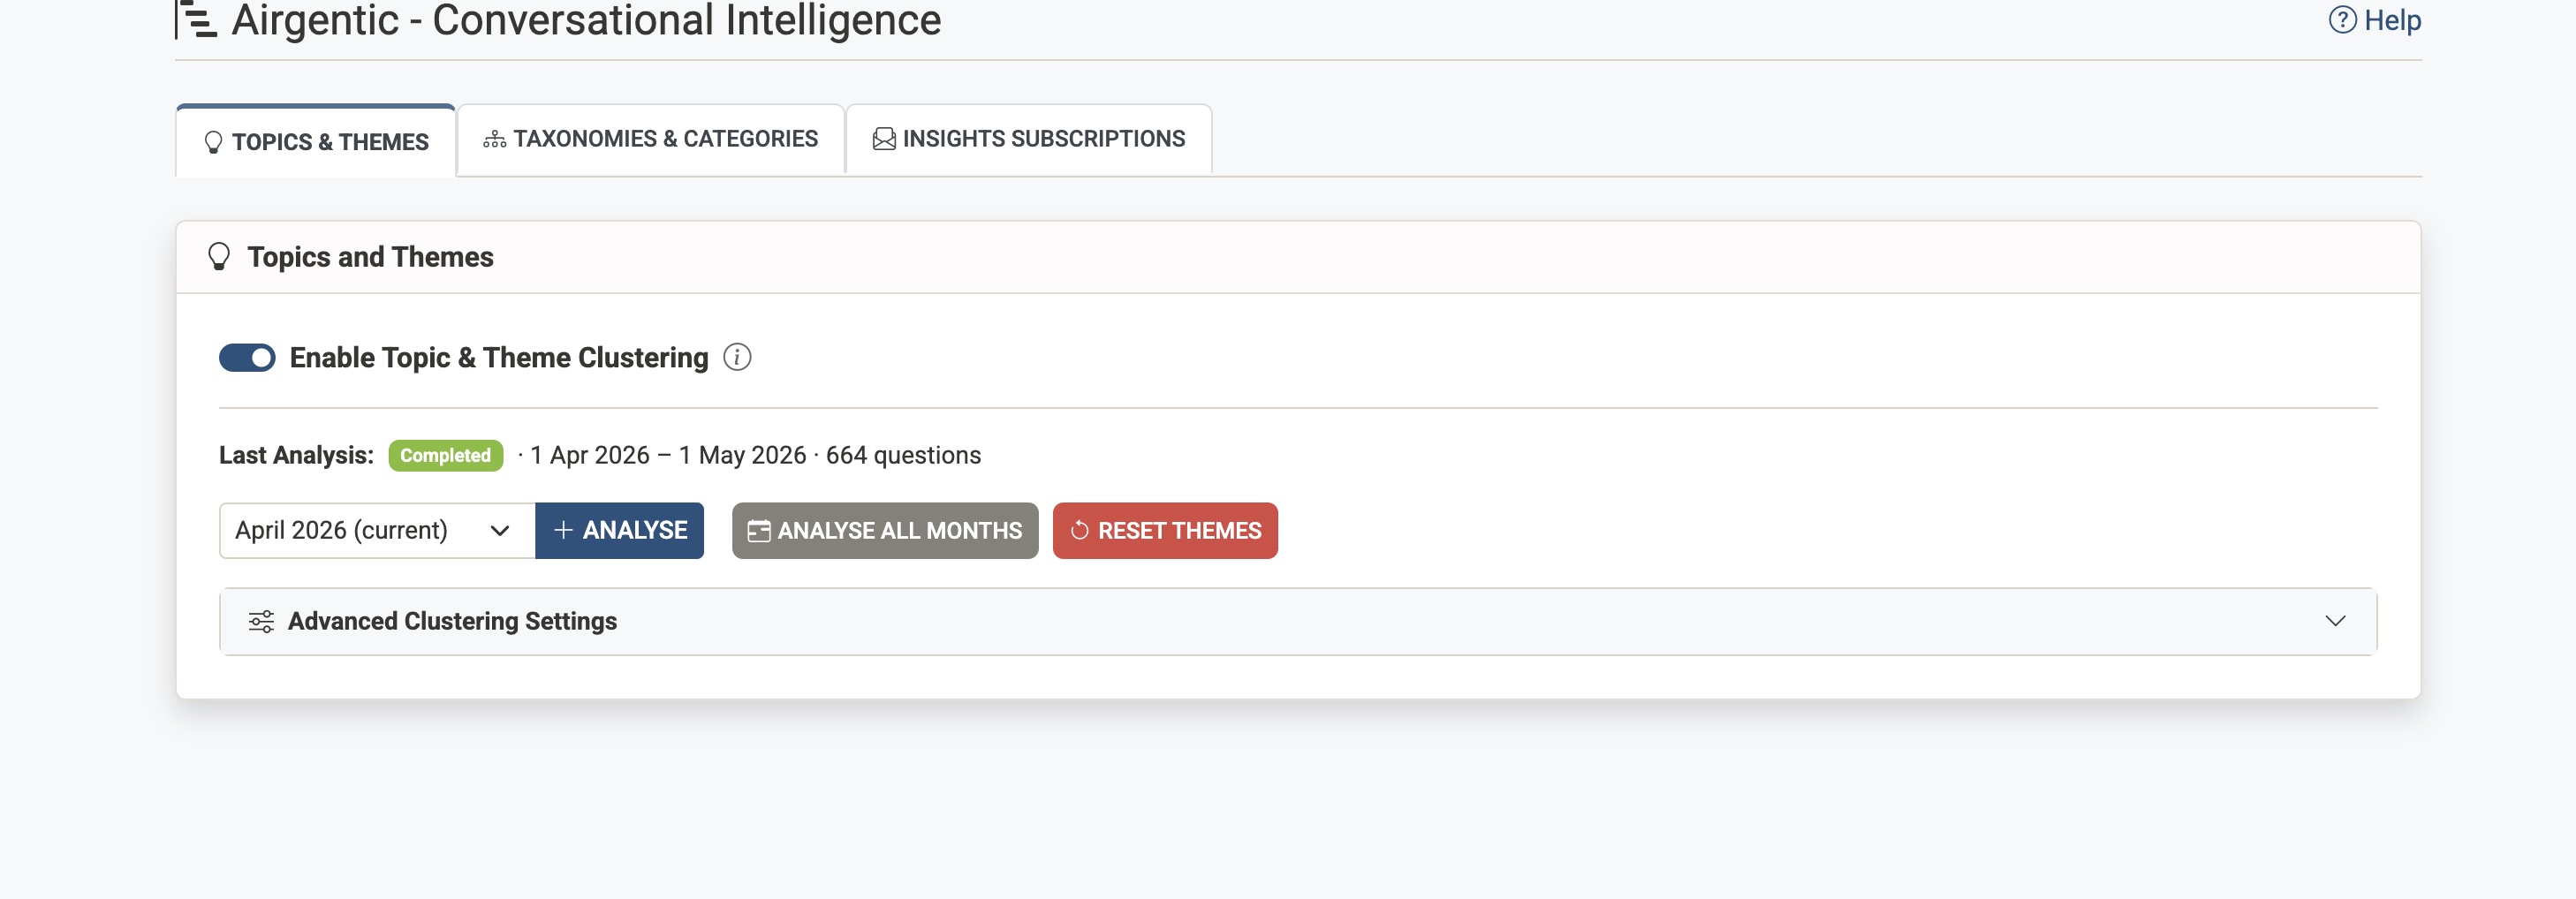Disable Topic & Theme Clustering switch

click(247, 357)
